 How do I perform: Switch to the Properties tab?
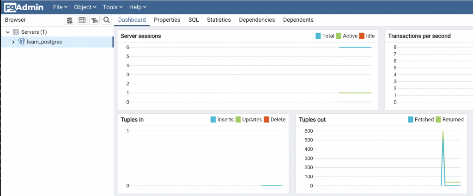pyautogui.click(x=167, y=20)
